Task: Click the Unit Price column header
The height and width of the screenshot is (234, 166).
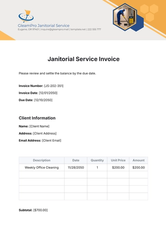Action: [x=118, y=160]
